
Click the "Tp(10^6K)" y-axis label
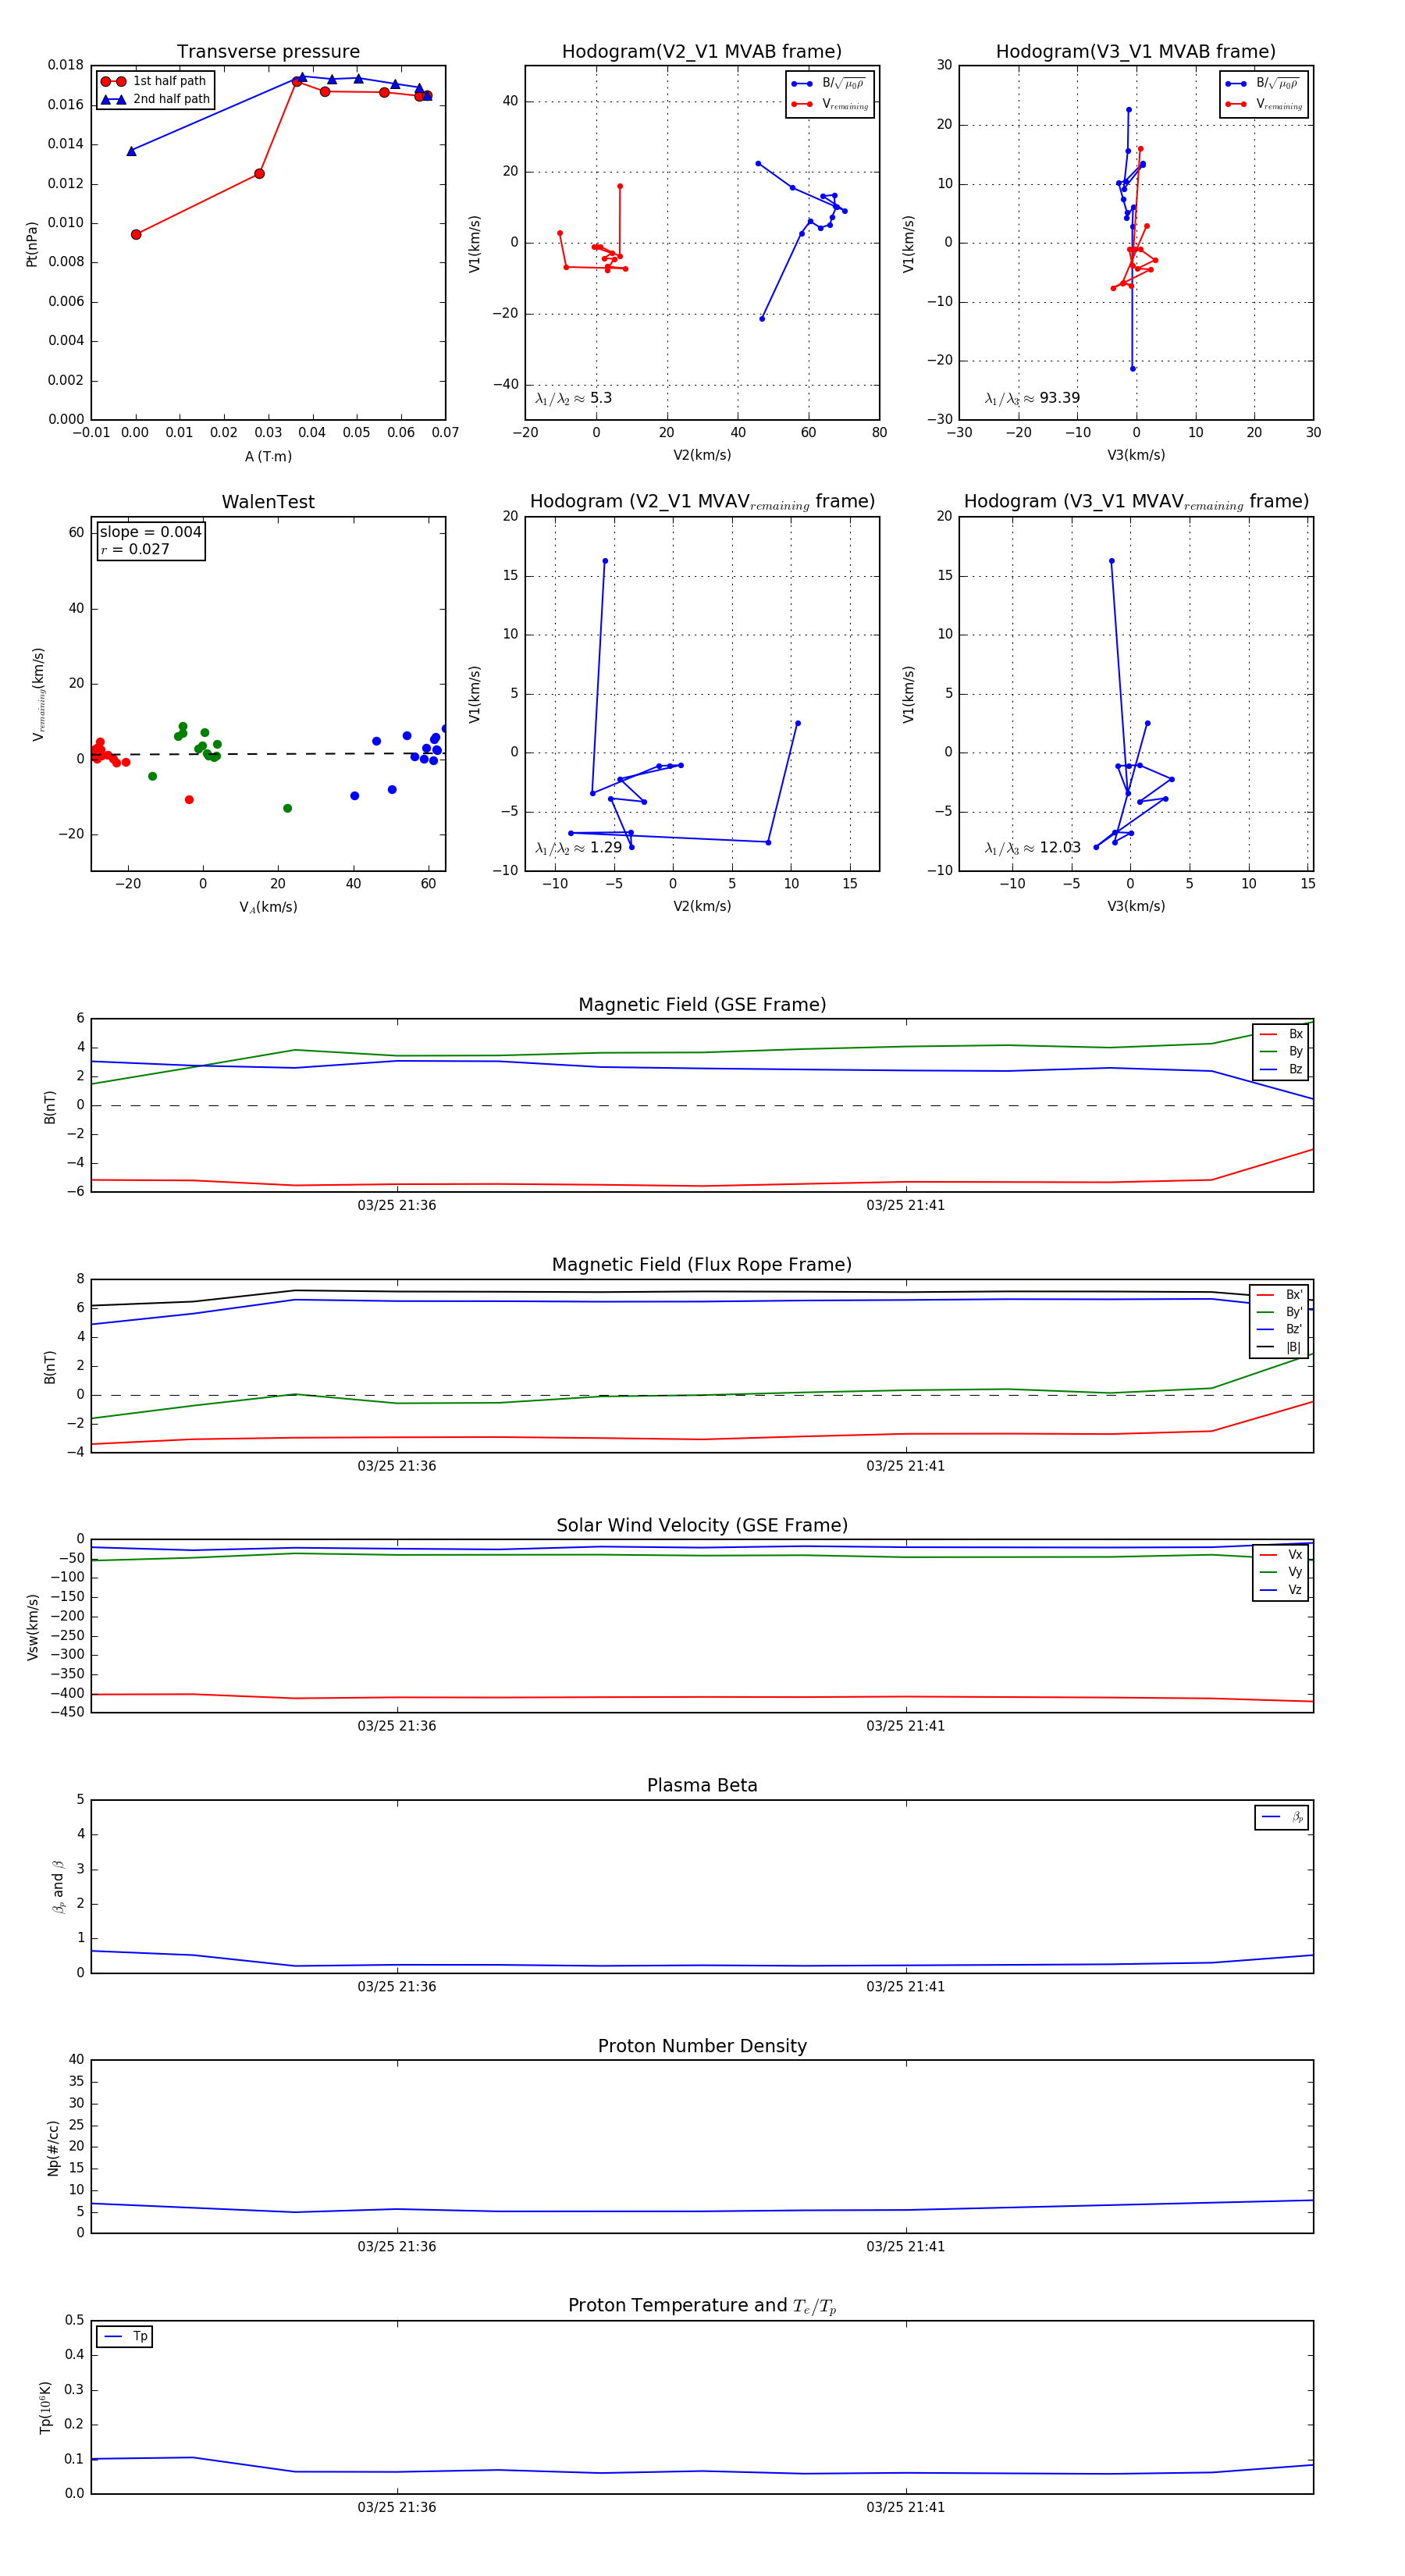(45, 2407)
